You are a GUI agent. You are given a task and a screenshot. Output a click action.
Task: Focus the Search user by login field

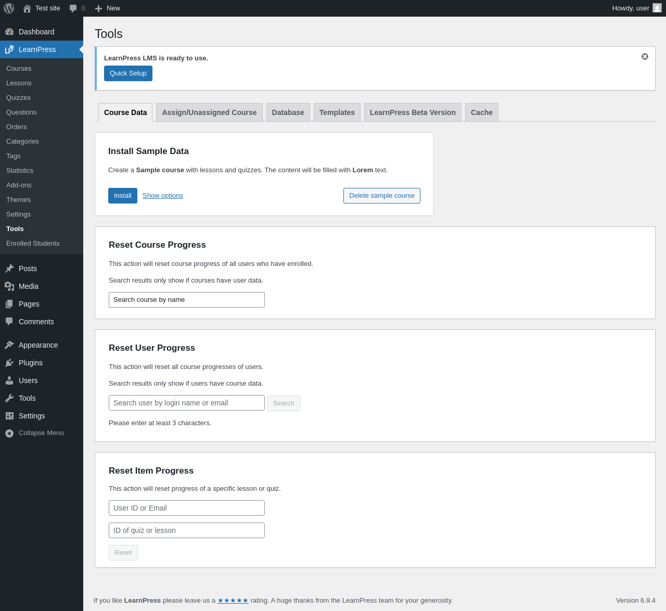click(187, 403)
